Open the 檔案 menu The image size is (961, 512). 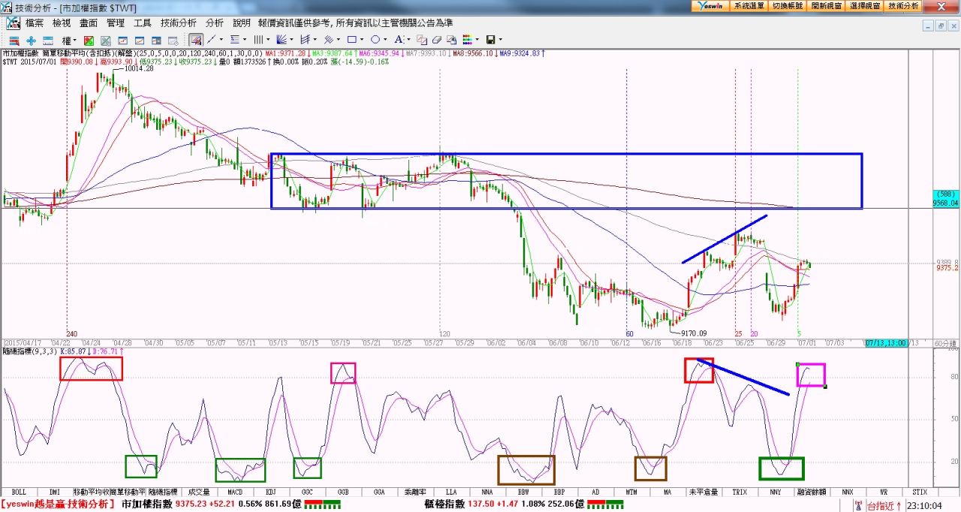coord(35,23)
